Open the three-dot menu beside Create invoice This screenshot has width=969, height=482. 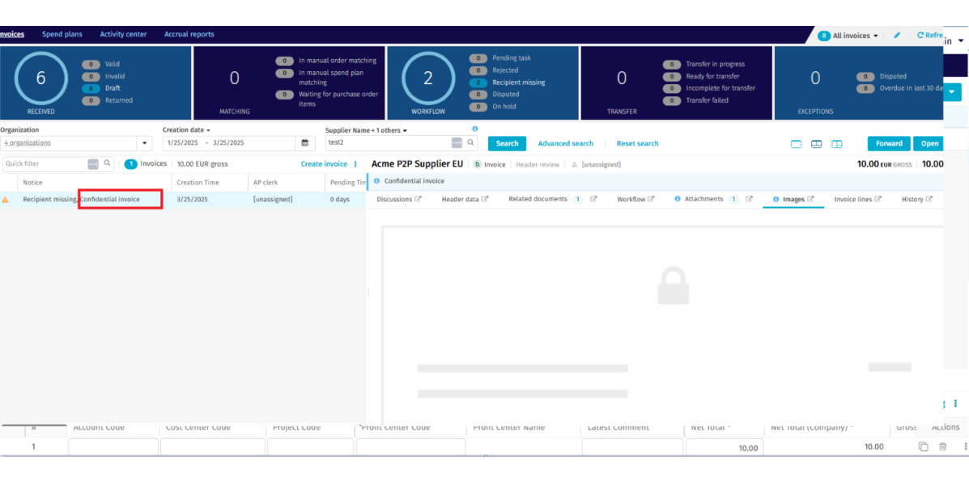[x=355, y=163]
